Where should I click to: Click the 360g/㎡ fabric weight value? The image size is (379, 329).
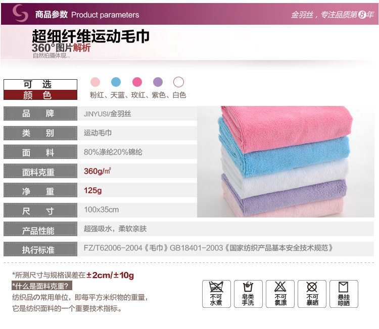point(98,171)
